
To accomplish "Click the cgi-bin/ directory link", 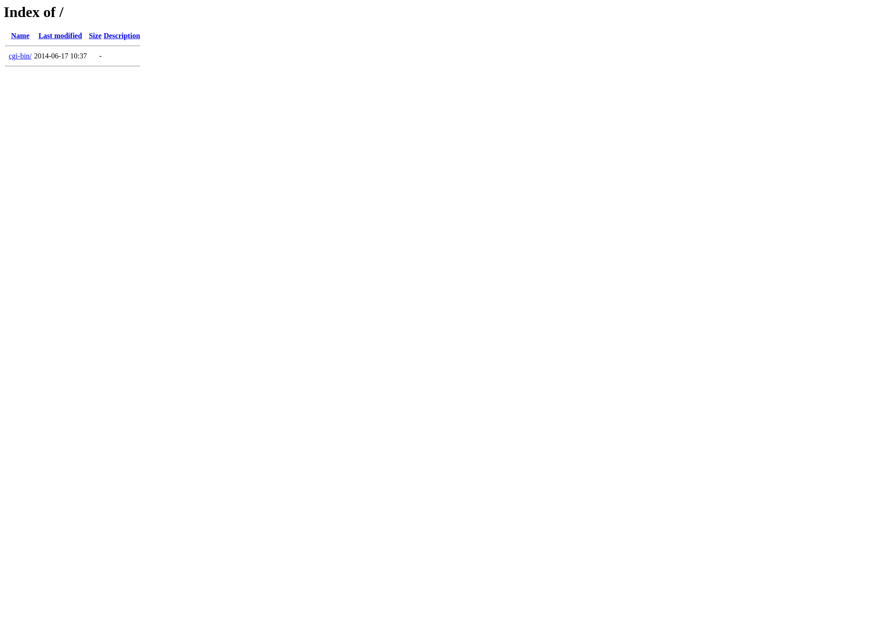I will 20,56.
